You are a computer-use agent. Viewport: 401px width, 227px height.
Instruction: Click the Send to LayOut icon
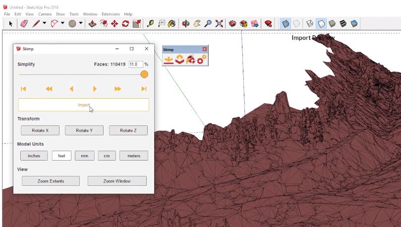pyautogui.click(x=255, y=24)
